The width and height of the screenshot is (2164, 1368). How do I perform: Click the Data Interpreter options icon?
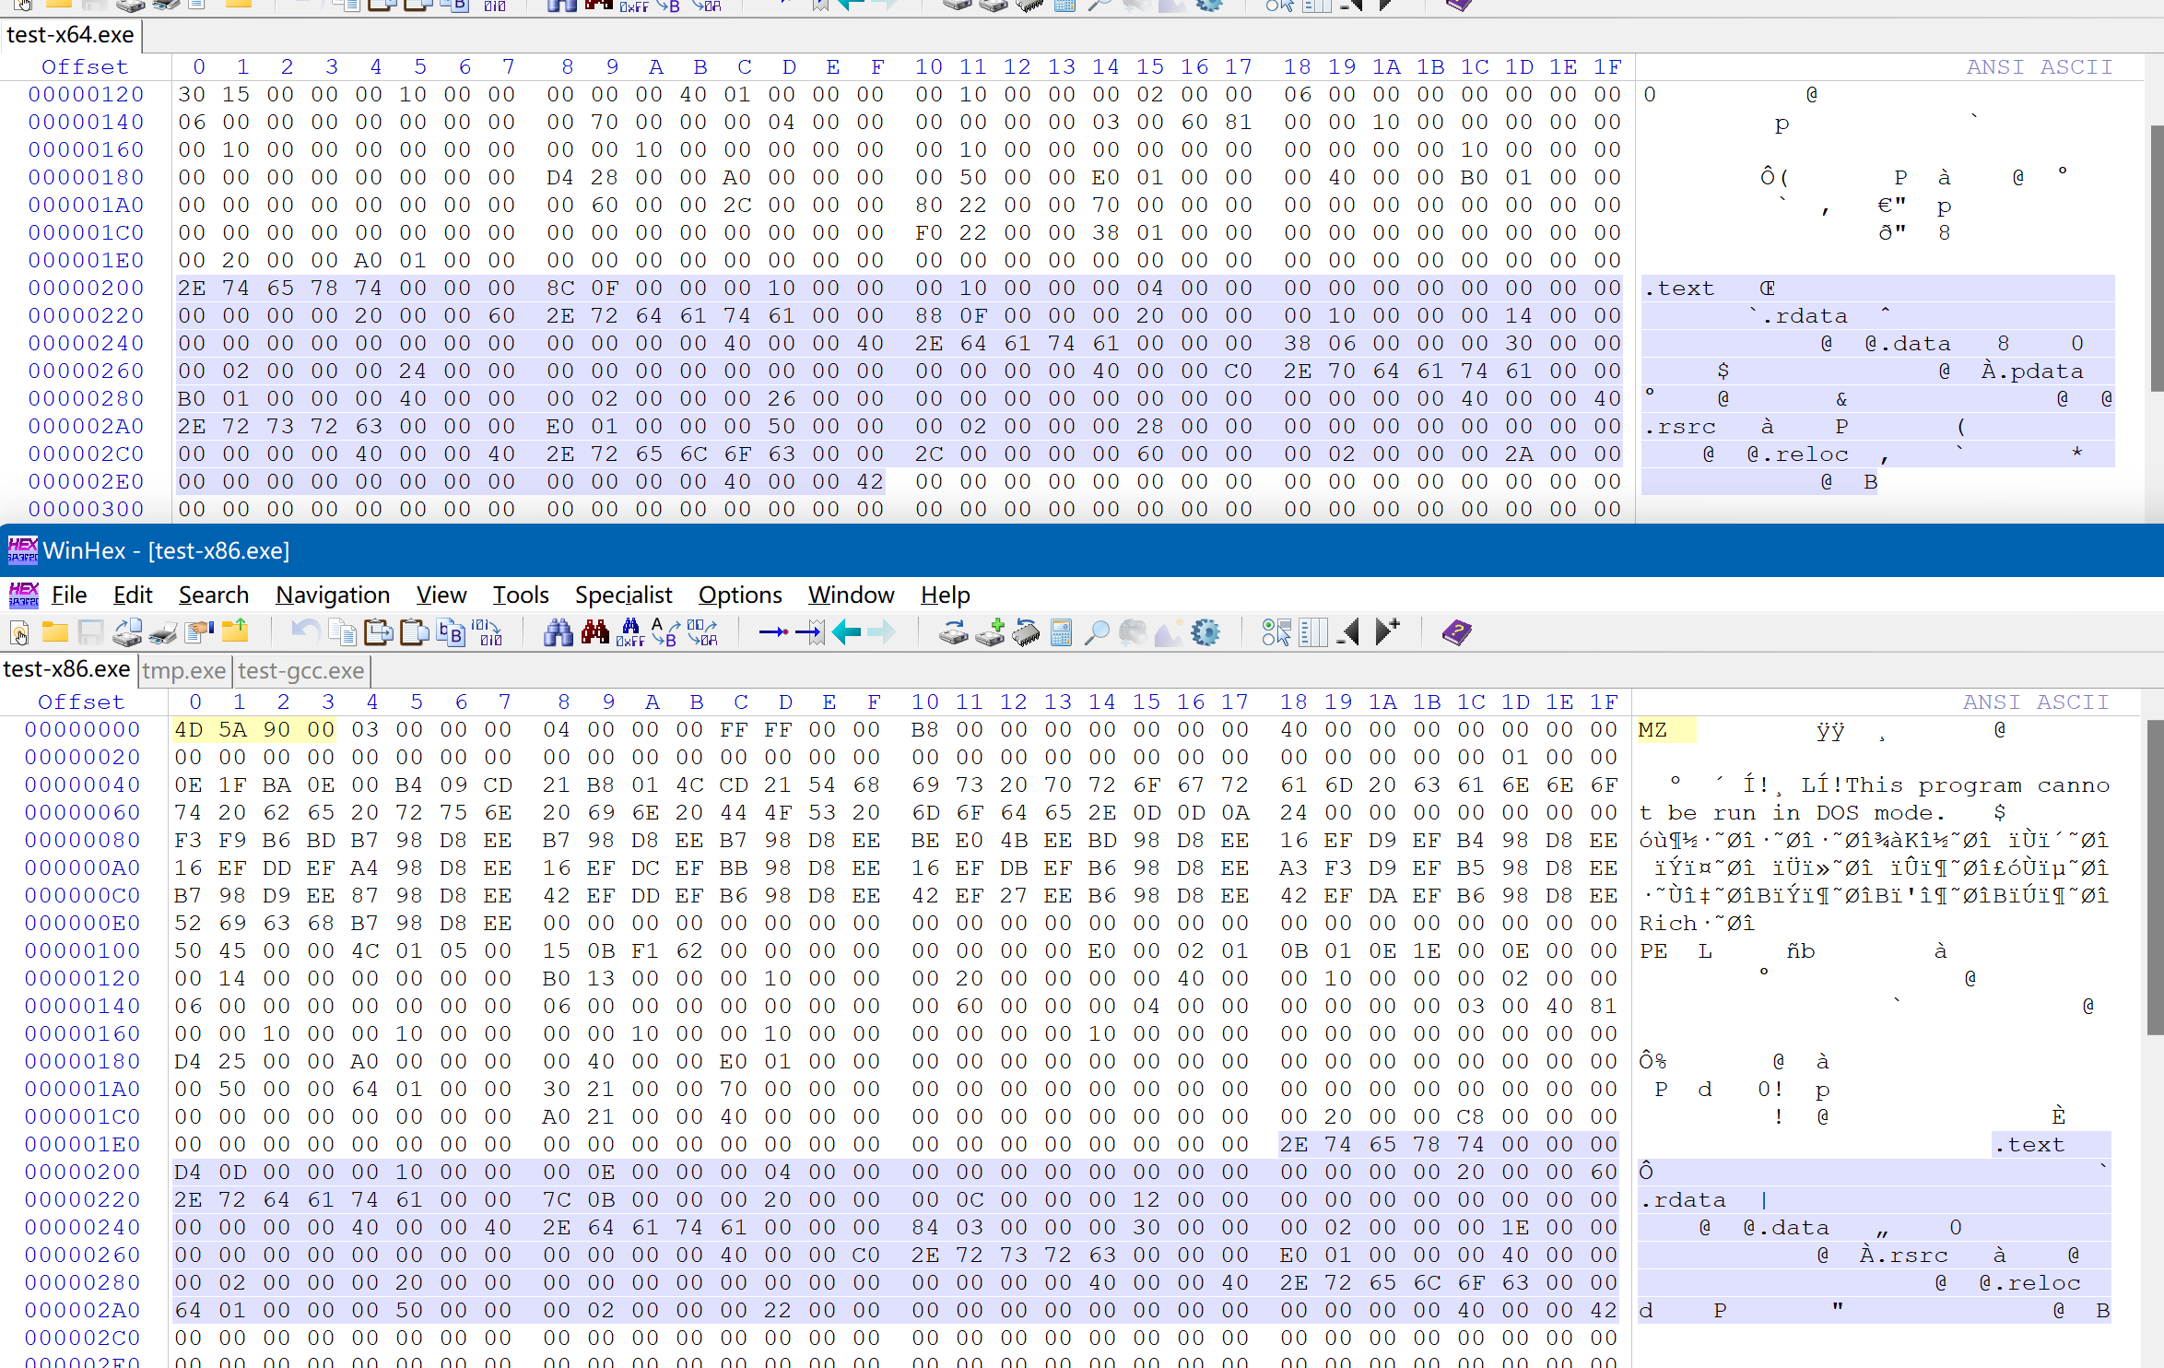(1276, 632)
